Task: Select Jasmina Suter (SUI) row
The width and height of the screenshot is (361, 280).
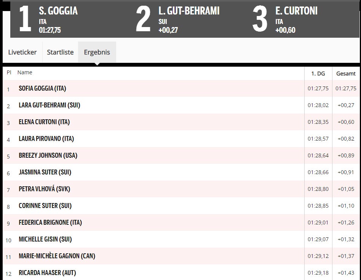Action: tap(45, 172)
